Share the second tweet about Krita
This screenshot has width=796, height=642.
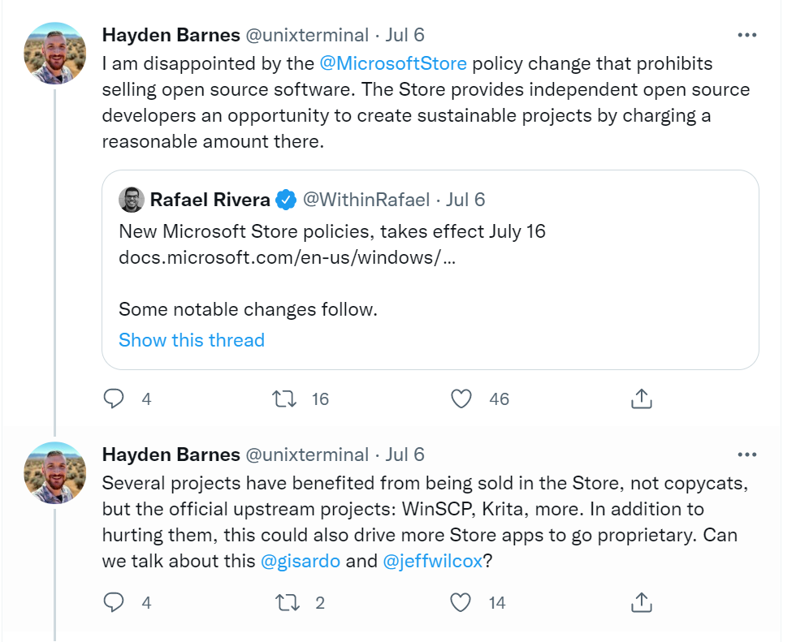click(x=641, y=602)
